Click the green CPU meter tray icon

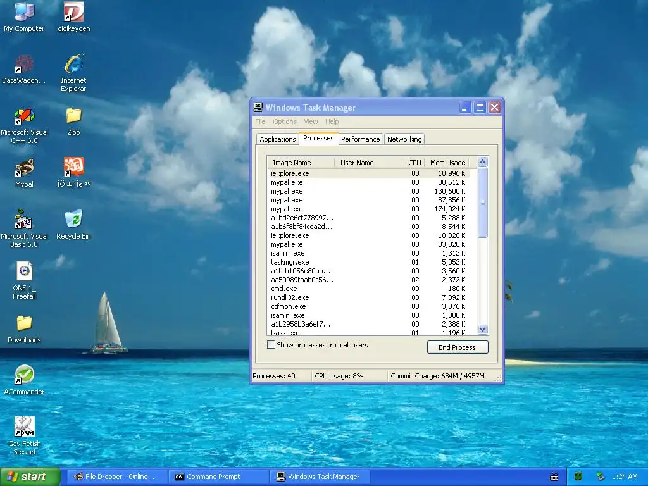click(578, 477)
